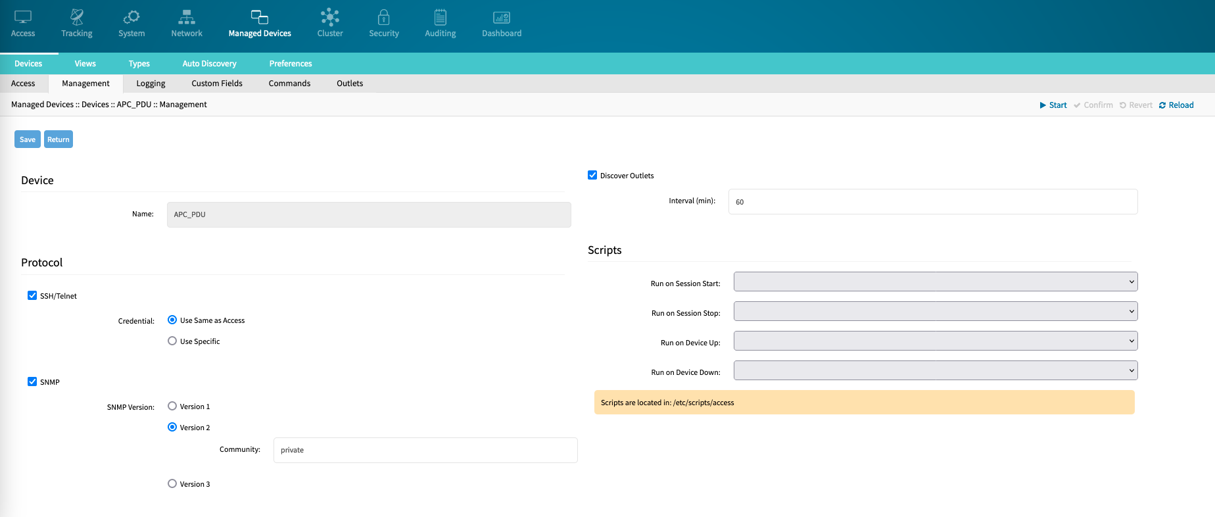Open the Security padlock icon

[x=384, y=17]
